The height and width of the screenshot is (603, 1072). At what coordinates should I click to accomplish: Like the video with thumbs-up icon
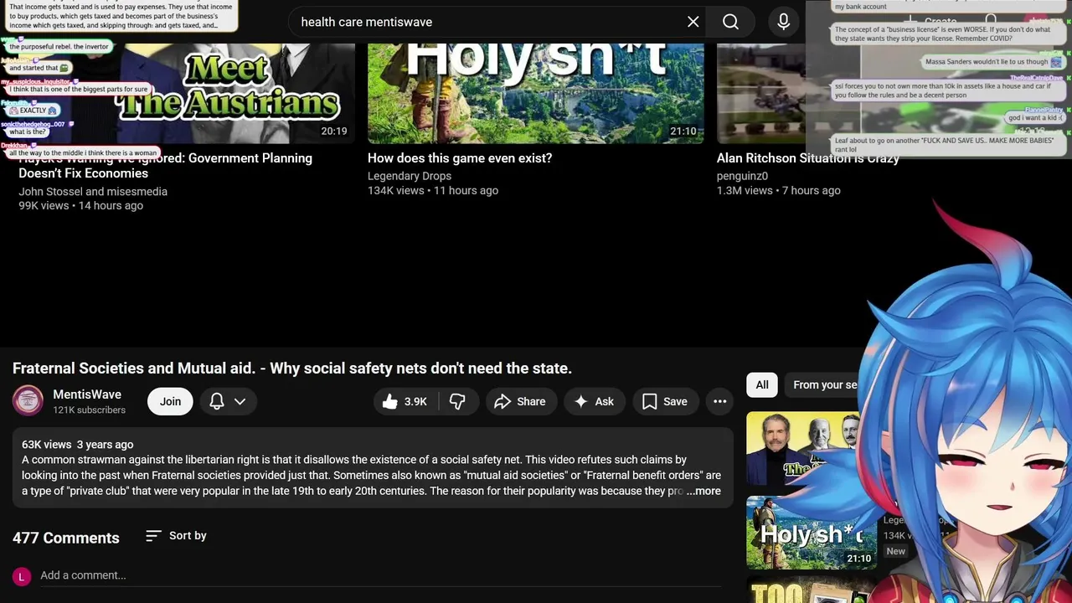tap(390, 402)
